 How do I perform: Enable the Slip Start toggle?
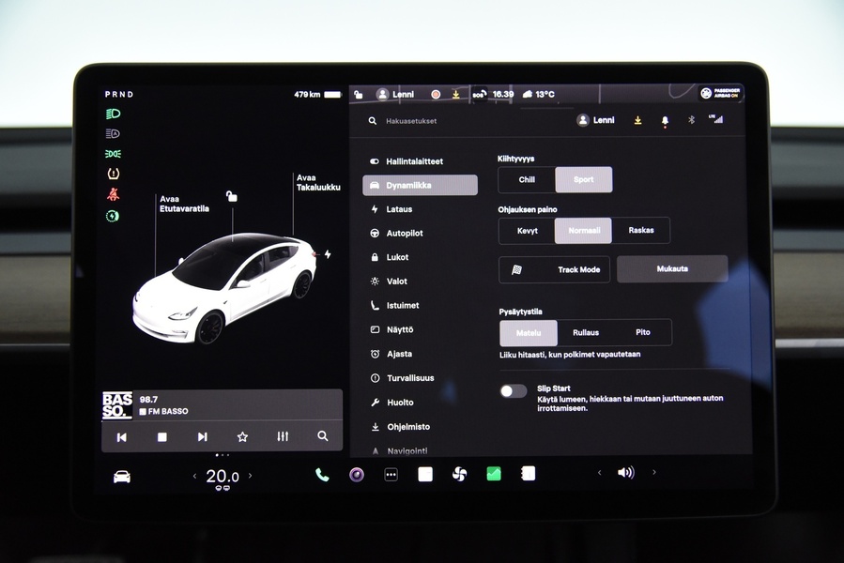click(513, 390)
